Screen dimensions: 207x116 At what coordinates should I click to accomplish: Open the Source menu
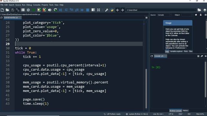pyautogui.click(x=18, y=5)
